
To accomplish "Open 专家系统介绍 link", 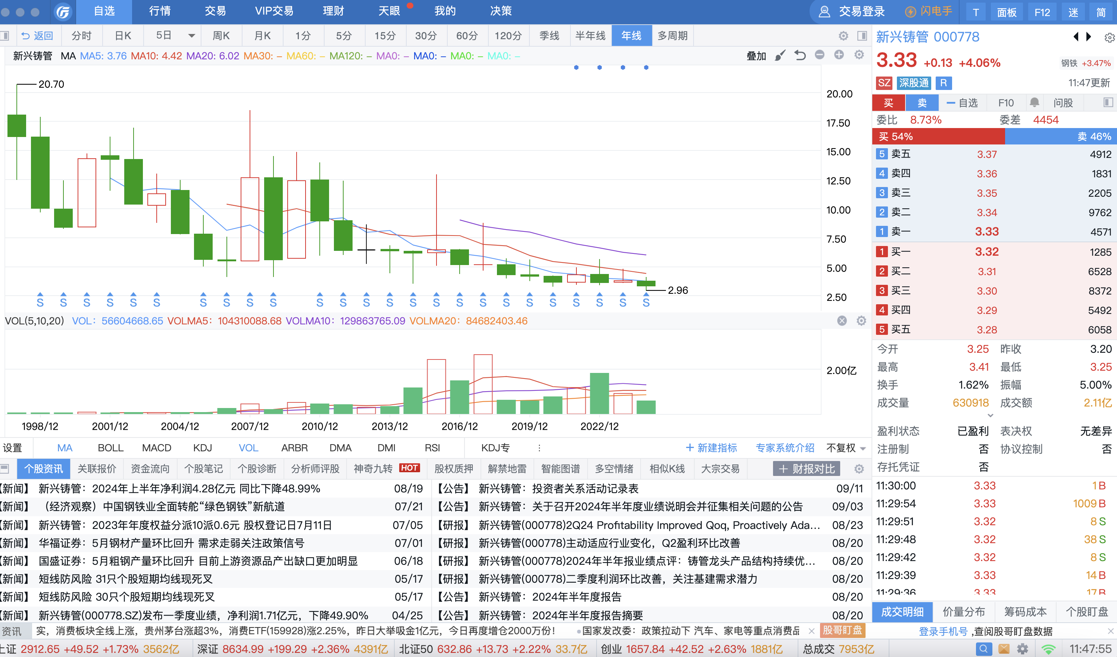I will [x=785, y=448].
